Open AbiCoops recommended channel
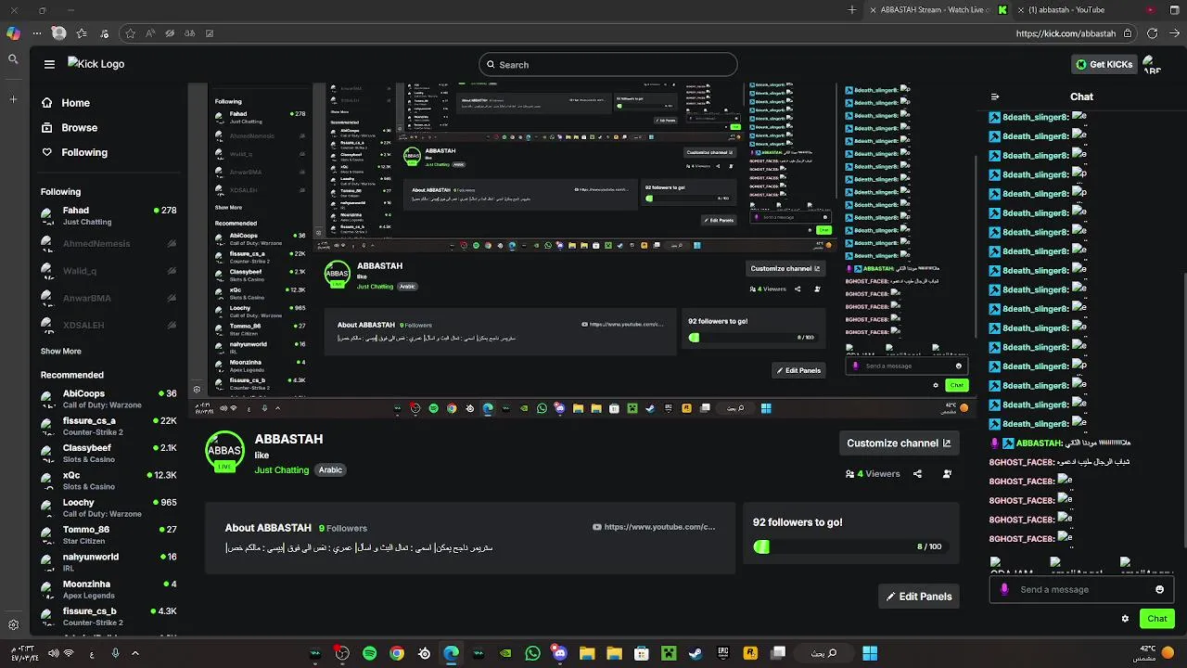The image size is (1187, 668). coord(108,399)
